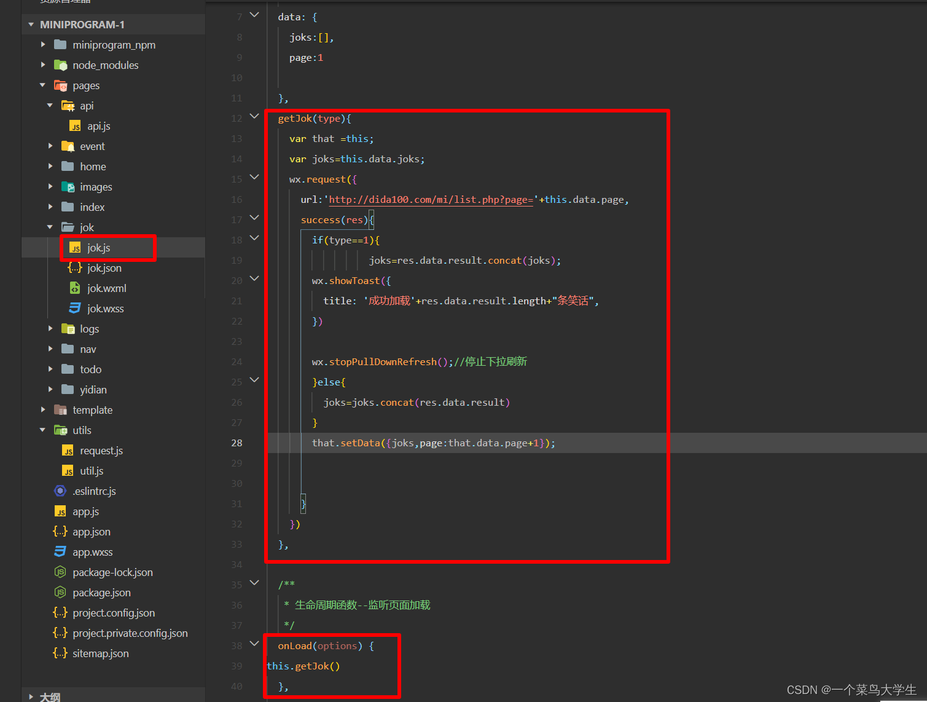
Task: Fold the onLoad function at line 38
Action: [254, 643]
